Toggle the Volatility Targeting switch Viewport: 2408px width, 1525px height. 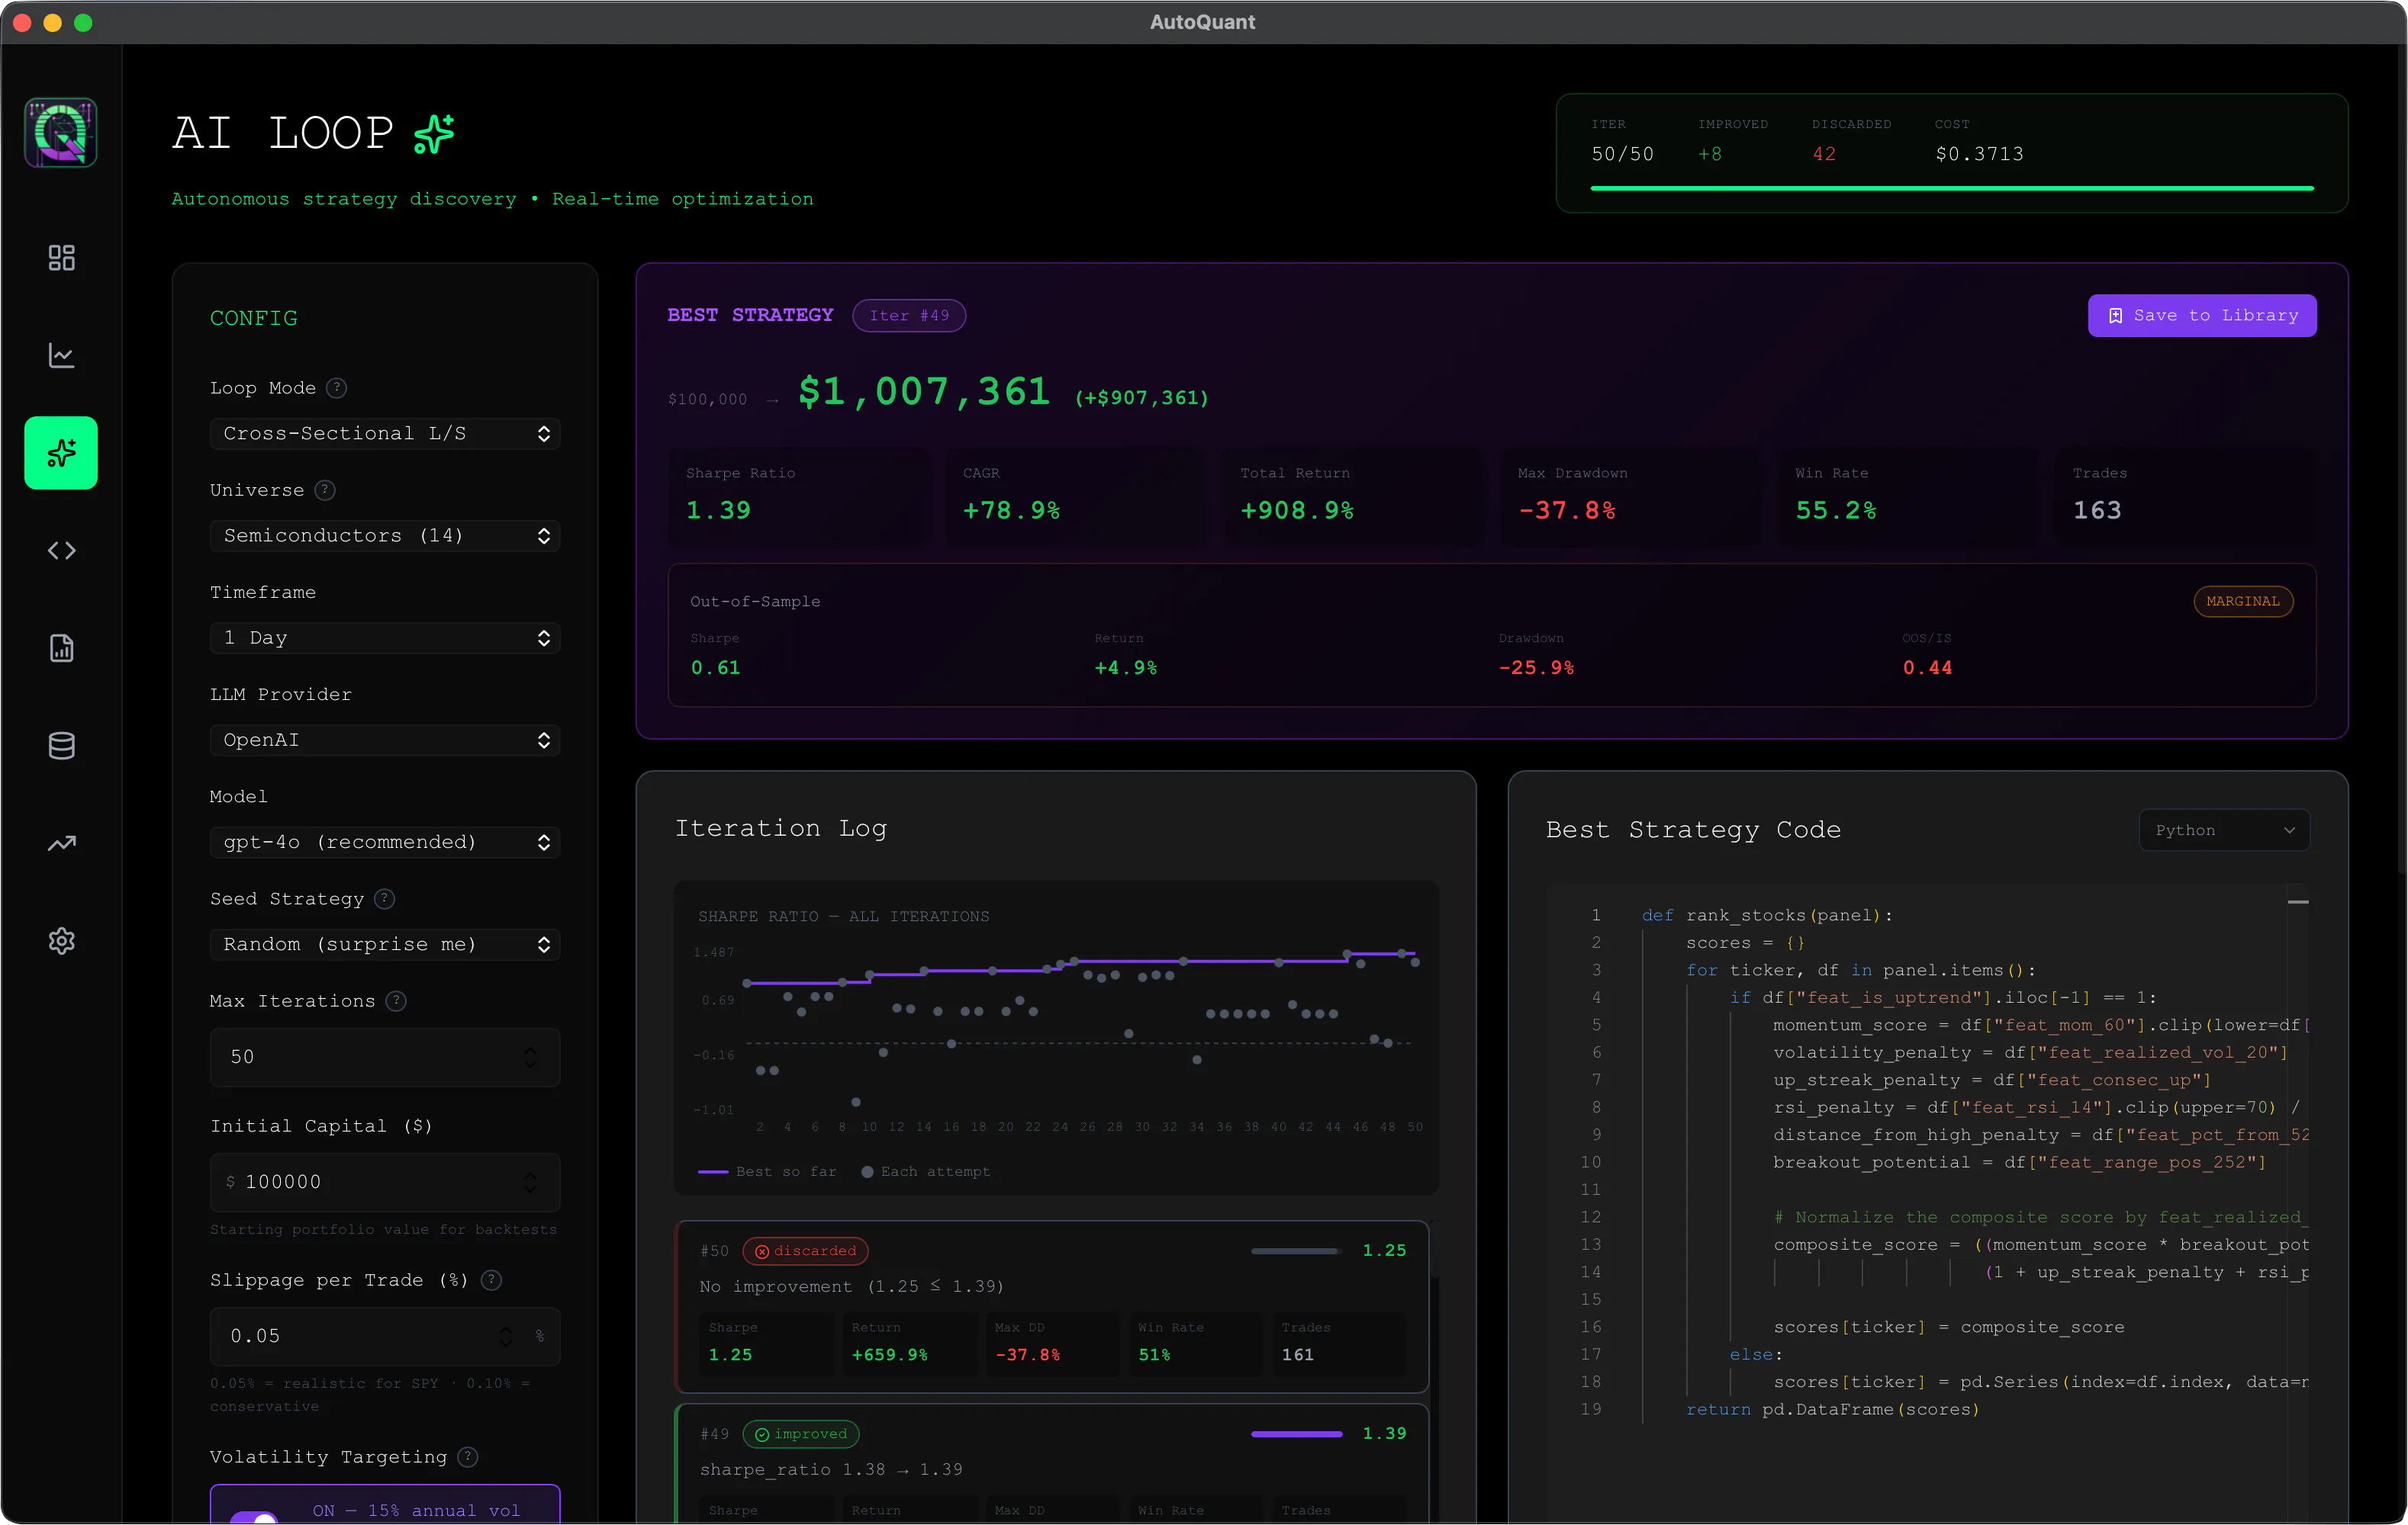pos(254,1517)
